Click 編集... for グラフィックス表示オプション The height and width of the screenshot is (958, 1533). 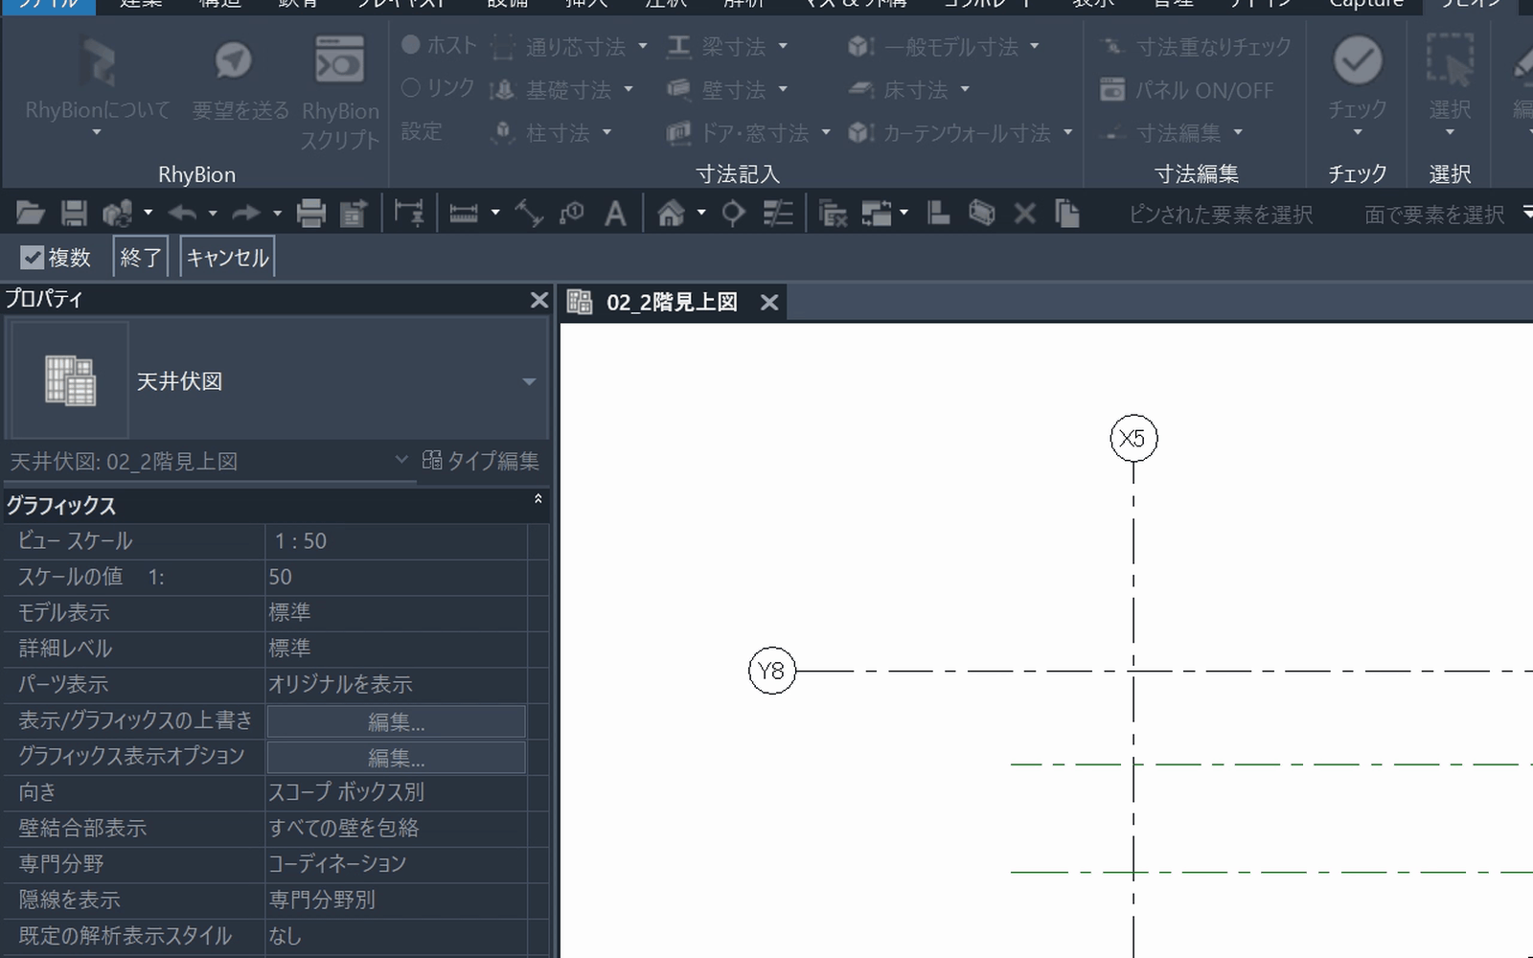(x=396, y=758)
